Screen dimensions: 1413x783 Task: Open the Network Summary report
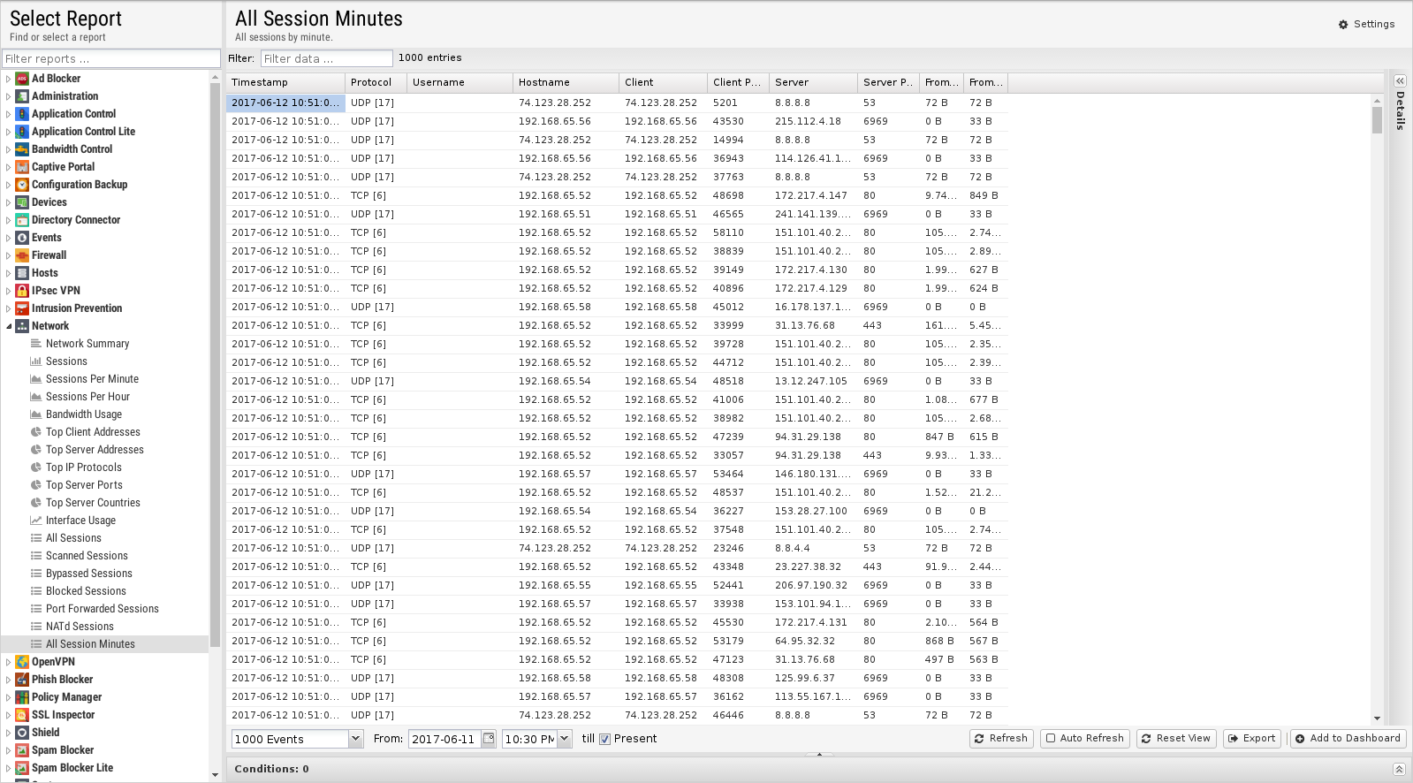coord(87,344)
